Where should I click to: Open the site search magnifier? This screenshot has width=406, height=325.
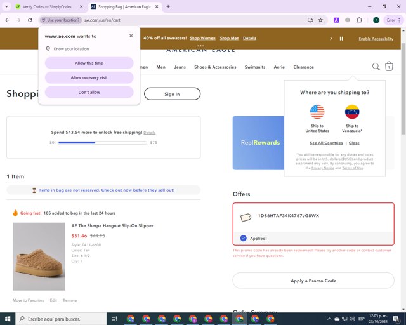coord(376,67)
